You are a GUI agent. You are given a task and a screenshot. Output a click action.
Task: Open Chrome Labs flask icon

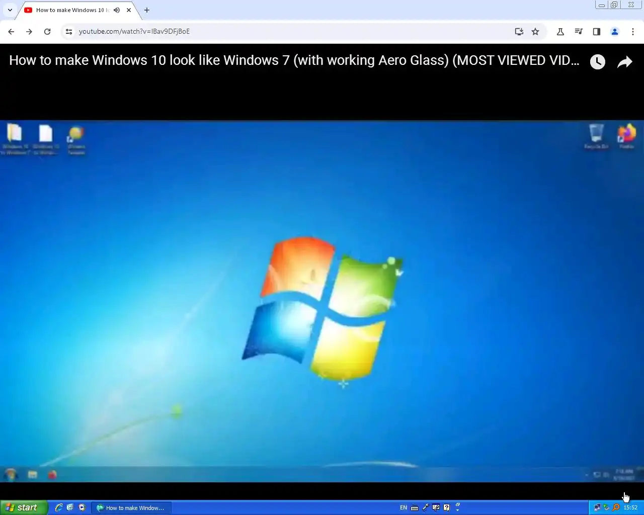(x=560, y=31)
